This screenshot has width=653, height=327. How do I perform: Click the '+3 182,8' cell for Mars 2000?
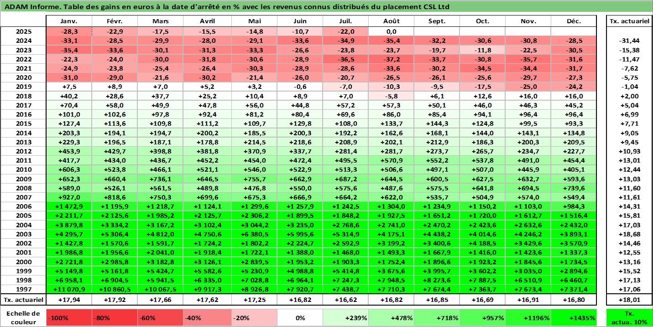161,261
